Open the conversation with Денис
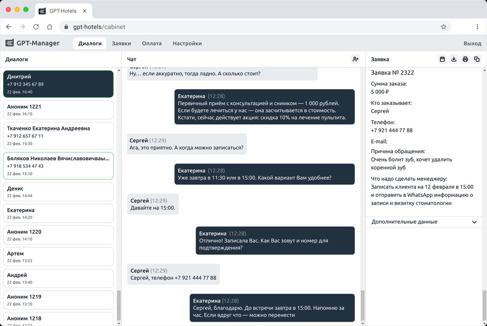The width and height of the screenshot is (487, 326). click(x=58, y=192)
